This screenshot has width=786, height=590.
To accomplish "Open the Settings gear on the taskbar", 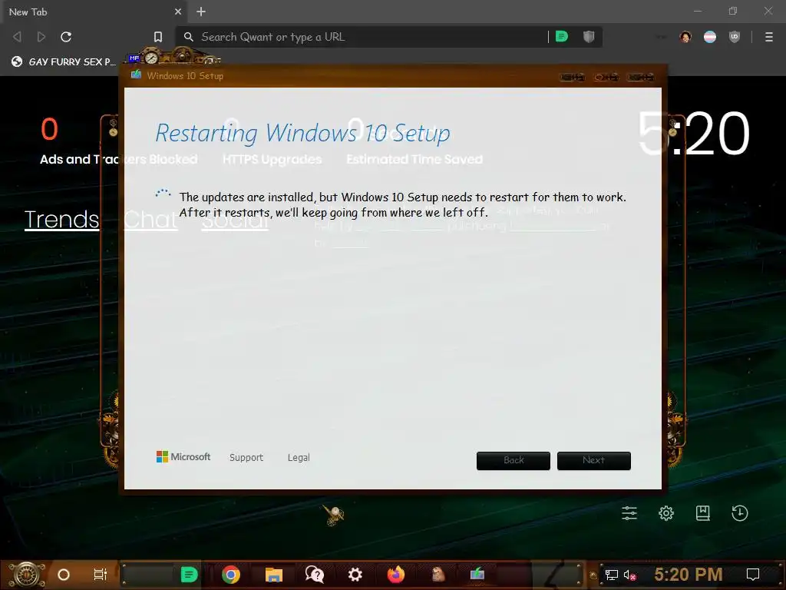I will (355, 575).
